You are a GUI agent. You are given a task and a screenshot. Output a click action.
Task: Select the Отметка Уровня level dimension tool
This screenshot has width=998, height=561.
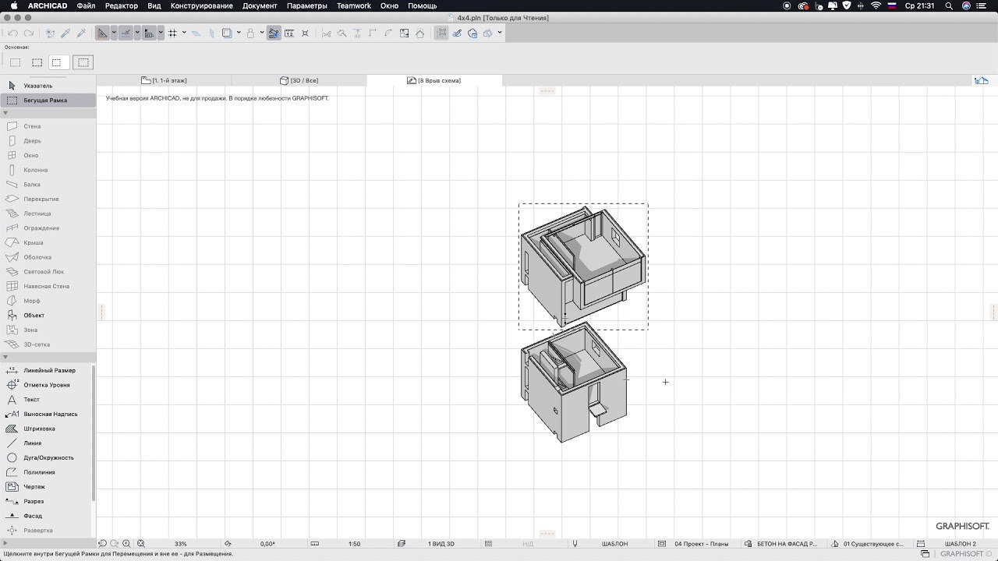47,385
